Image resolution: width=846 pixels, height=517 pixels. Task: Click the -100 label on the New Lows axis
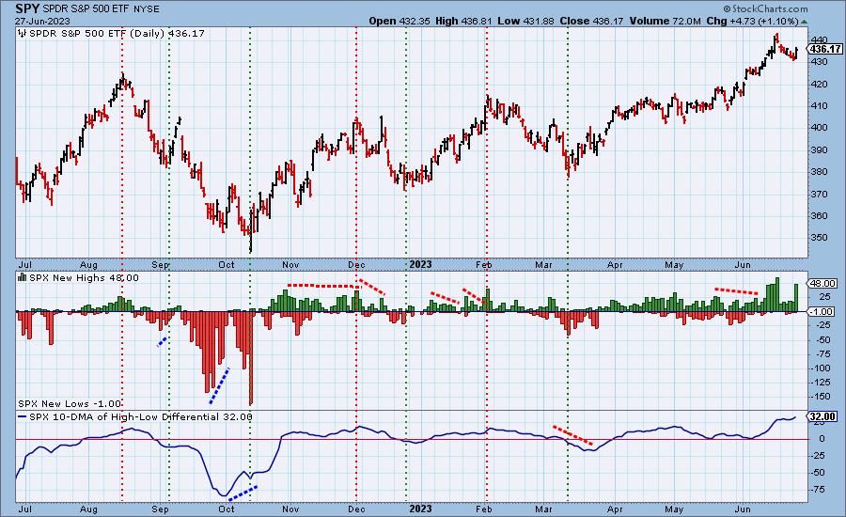[820, 368]
